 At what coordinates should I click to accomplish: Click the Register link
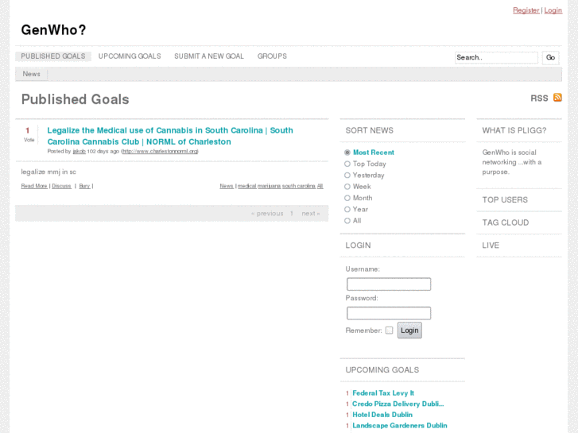(x=526, y=10)
